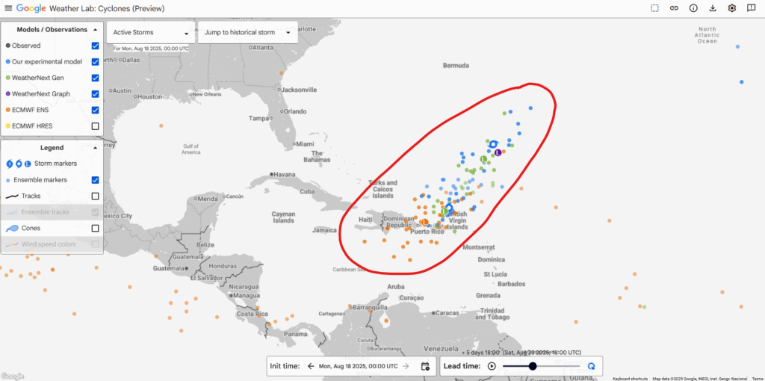Go to previous init time arrow
Image resolution: width=765 pixels, height=381 pixels.
click(x=311, y=366)
